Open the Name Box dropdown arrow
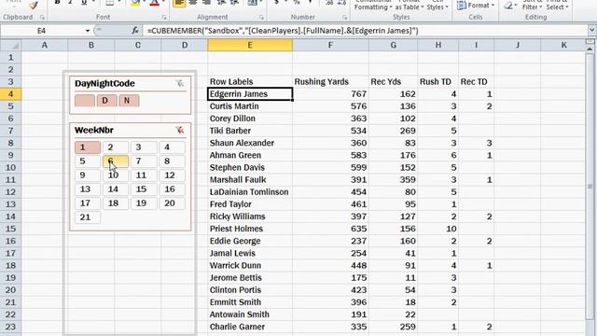Image resolution: width=597 pixels, height=336 pixels. pos(88,31)
